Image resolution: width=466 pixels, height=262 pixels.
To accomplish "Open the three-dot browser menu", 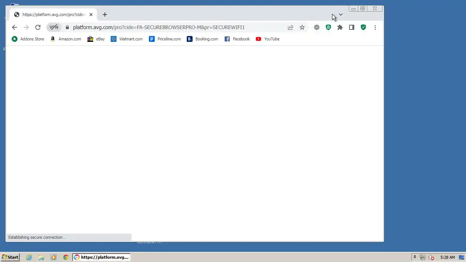I will [375, 27].
